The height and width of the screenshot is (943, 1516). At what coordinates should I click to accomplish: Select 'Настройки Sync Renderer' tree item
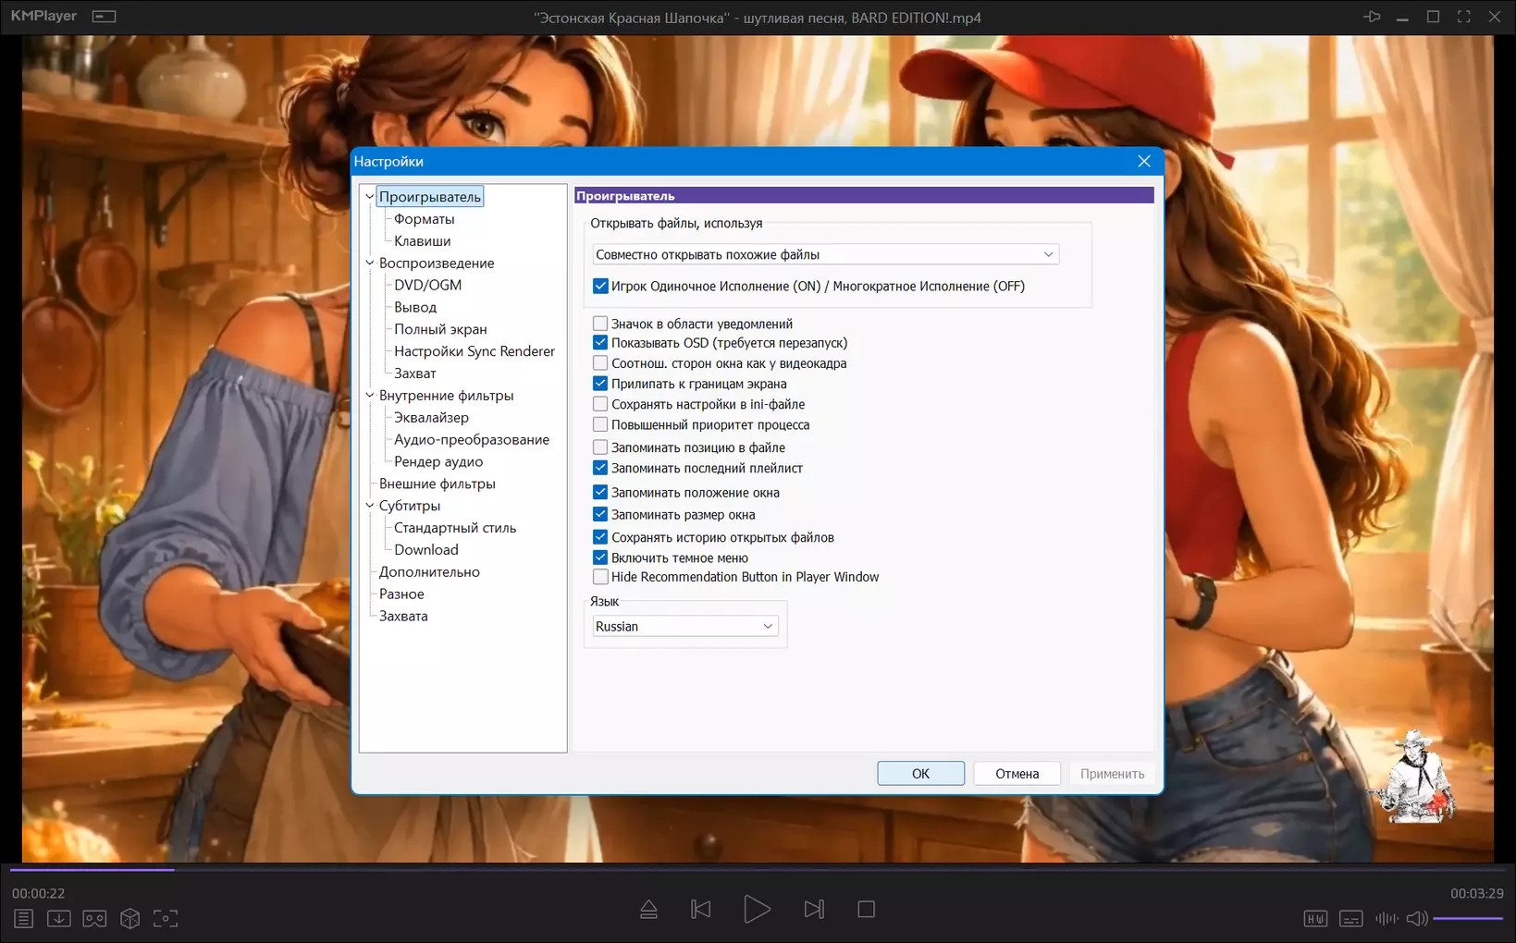475,351
